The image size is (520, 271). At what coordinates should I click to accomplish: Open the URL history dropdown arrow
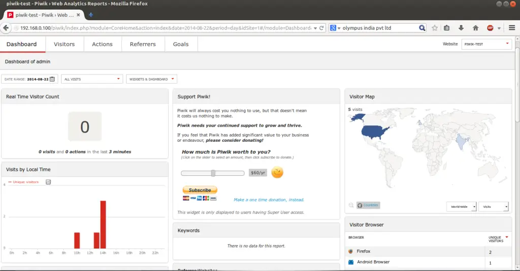pos(315,28)
